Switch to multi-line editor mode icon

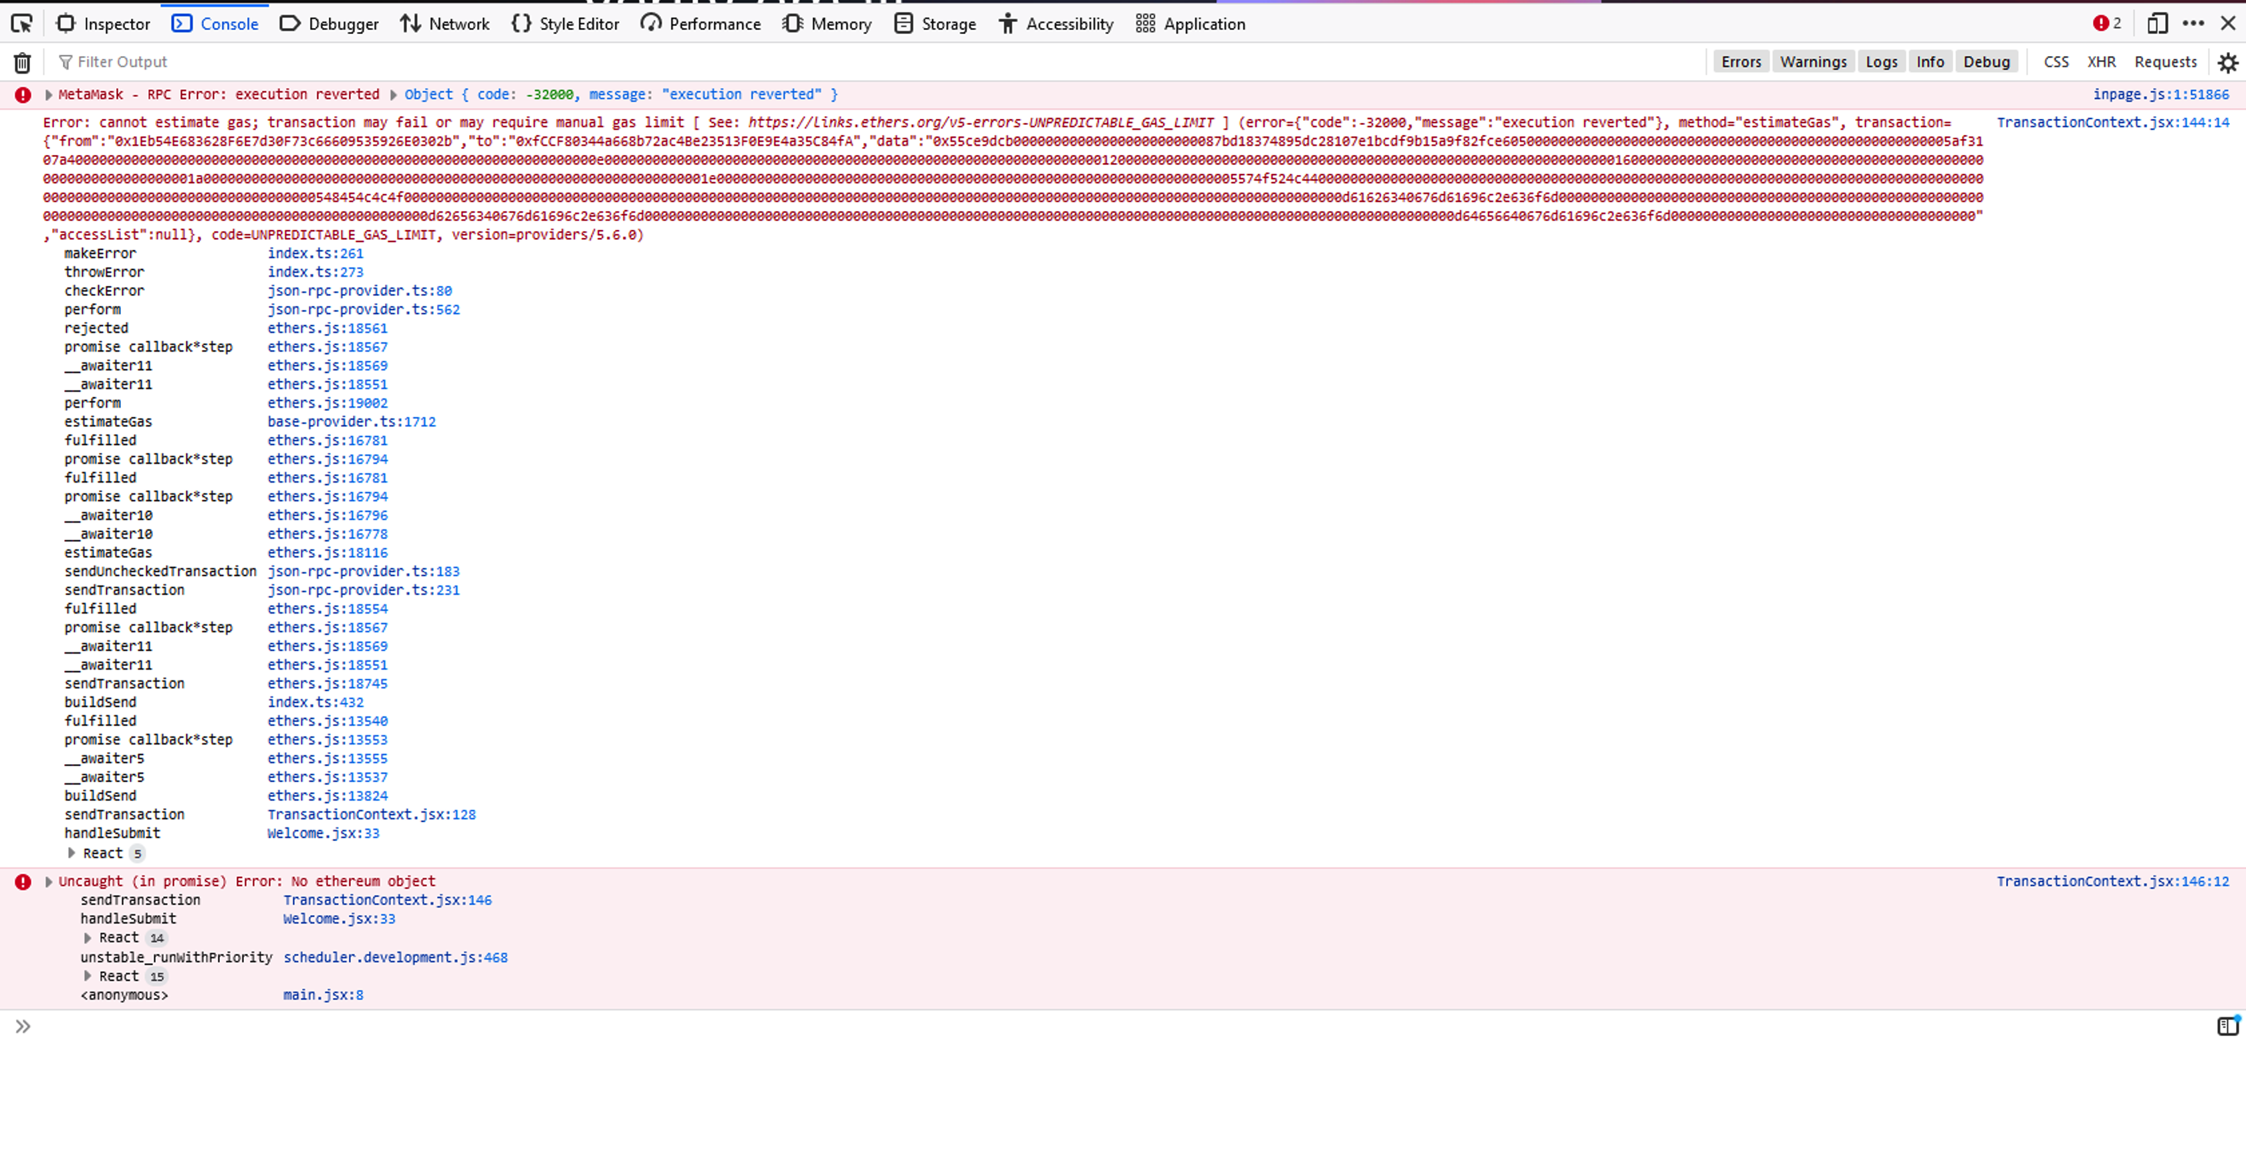(2228, 1026)
